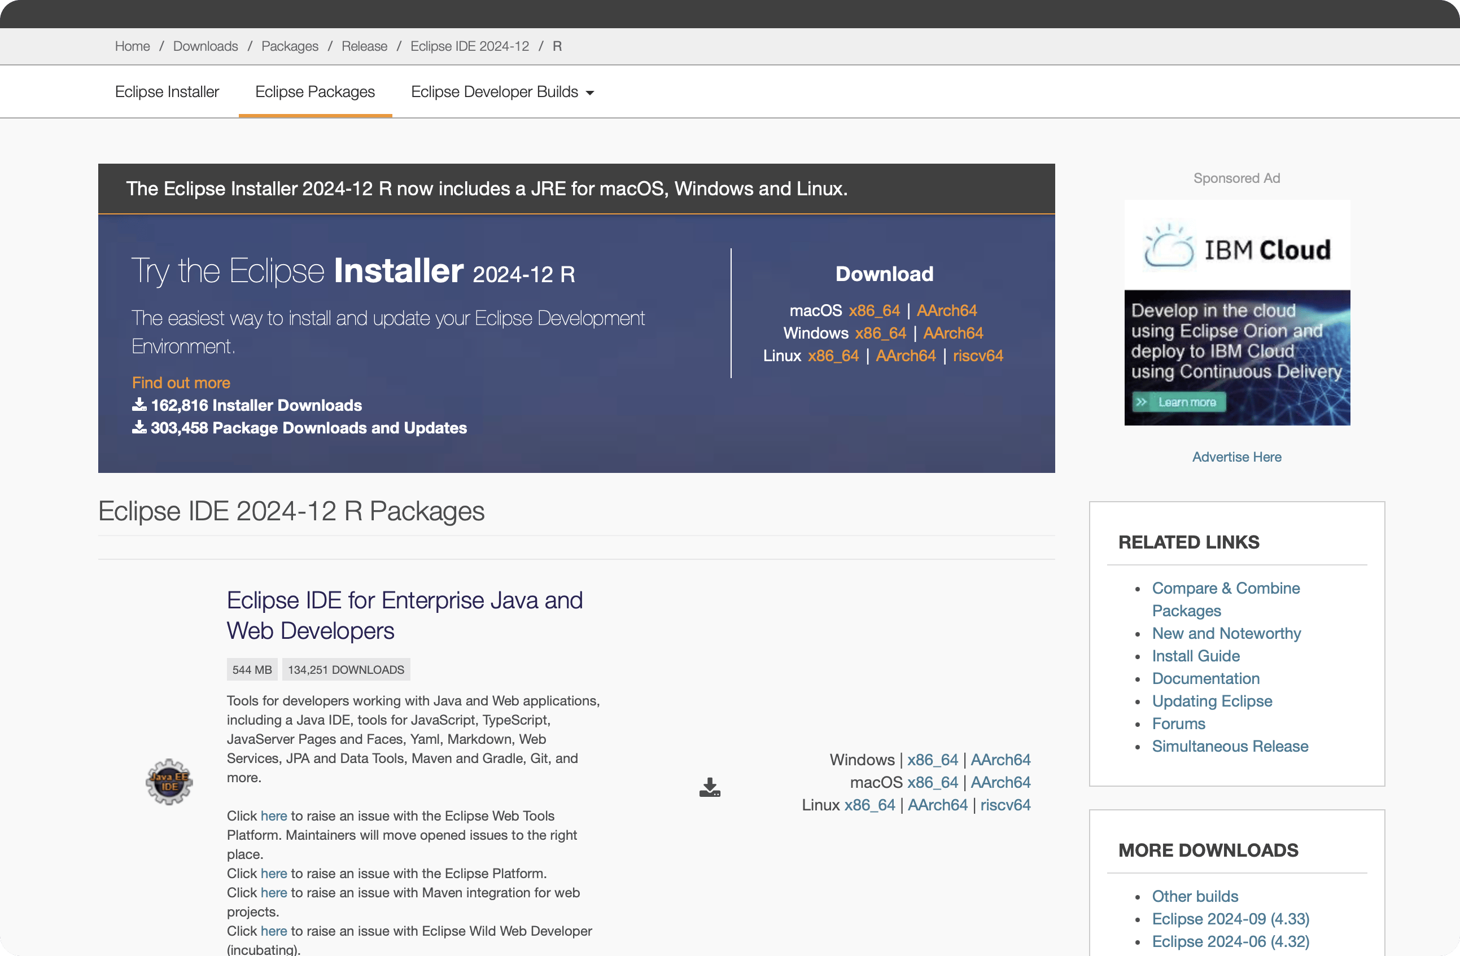
Task: Download installer for macOS x86_64
Action: [874, 311]
